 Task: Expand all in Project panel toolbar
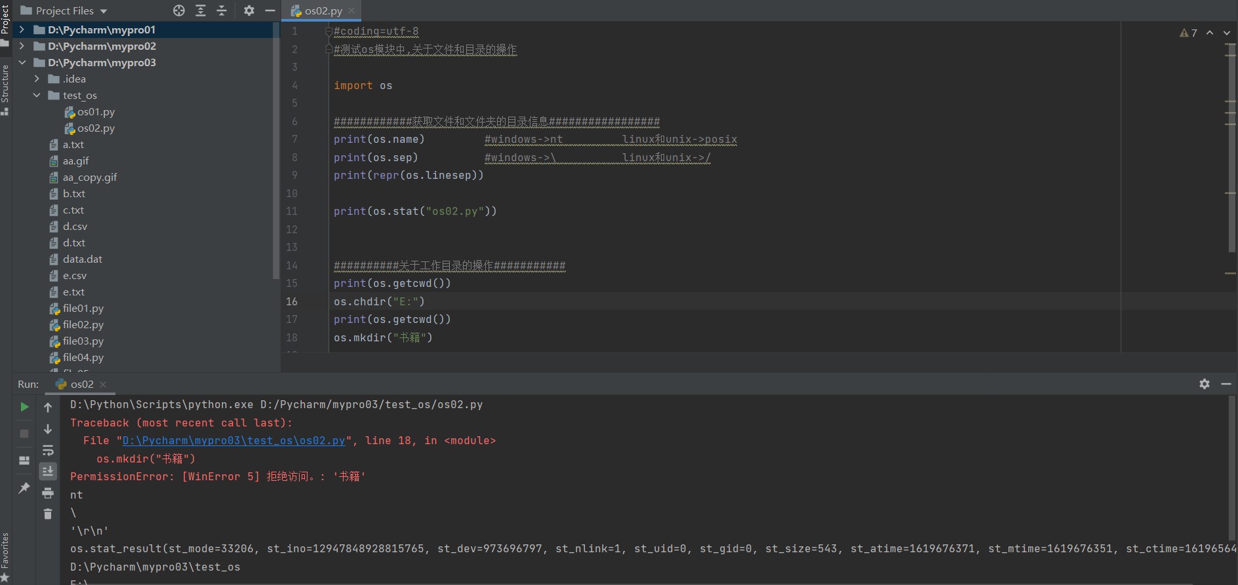[x=201, y=10]
